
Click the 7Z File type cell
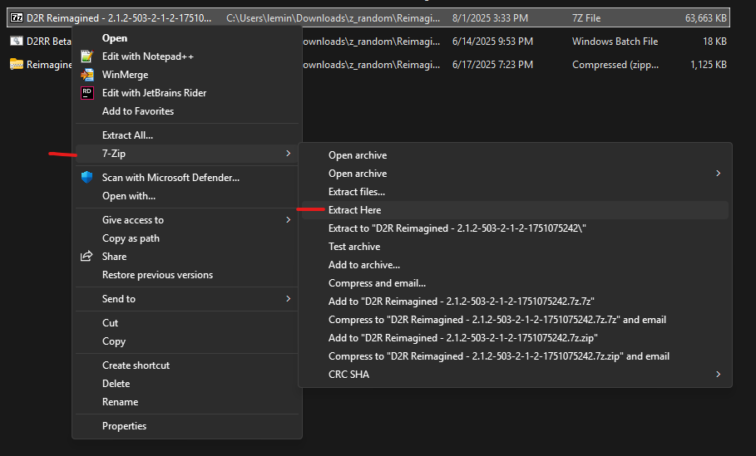pyautogui.click(x=586, y=17)
